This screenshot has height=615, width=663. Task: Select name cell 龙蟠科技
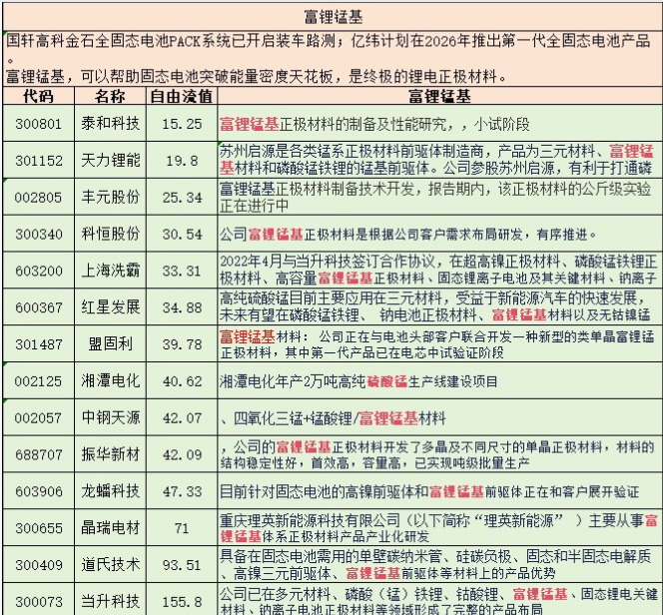click(110, 491)
